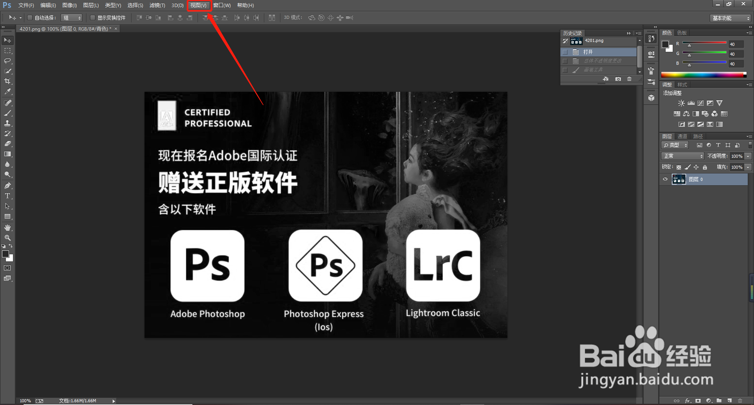
Task: Switch to the 通道 tab
Action: pyautogui.click(x=683, y=136)
